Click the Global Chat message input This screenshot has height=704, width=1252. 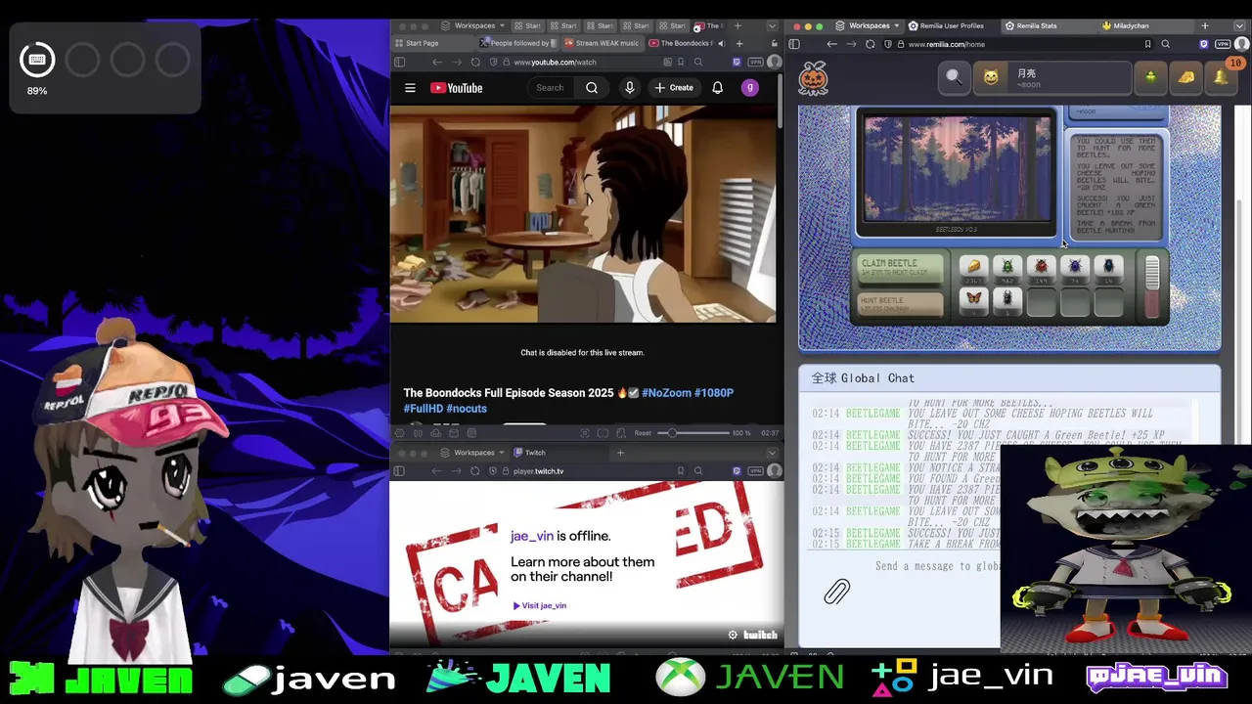[x=937, y=566]
